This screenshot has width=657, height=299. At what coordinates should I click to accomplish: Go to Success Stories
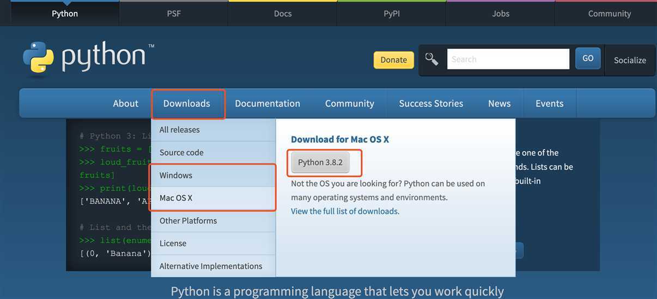tap(431, 103)
